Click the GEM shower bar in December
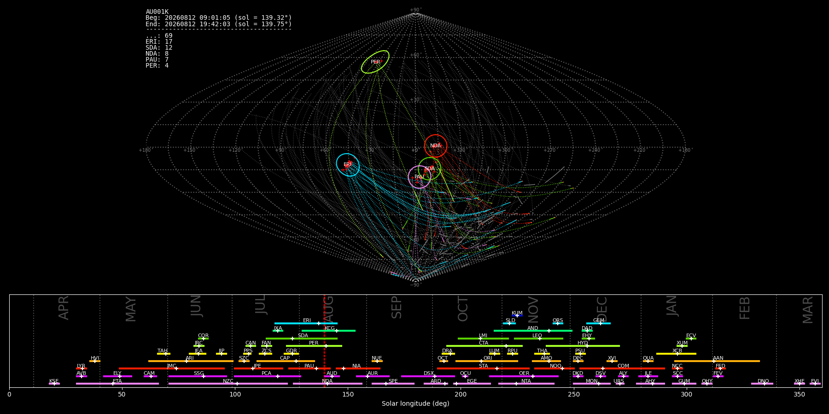Screen dimensions: 829x414 (598, 323)
